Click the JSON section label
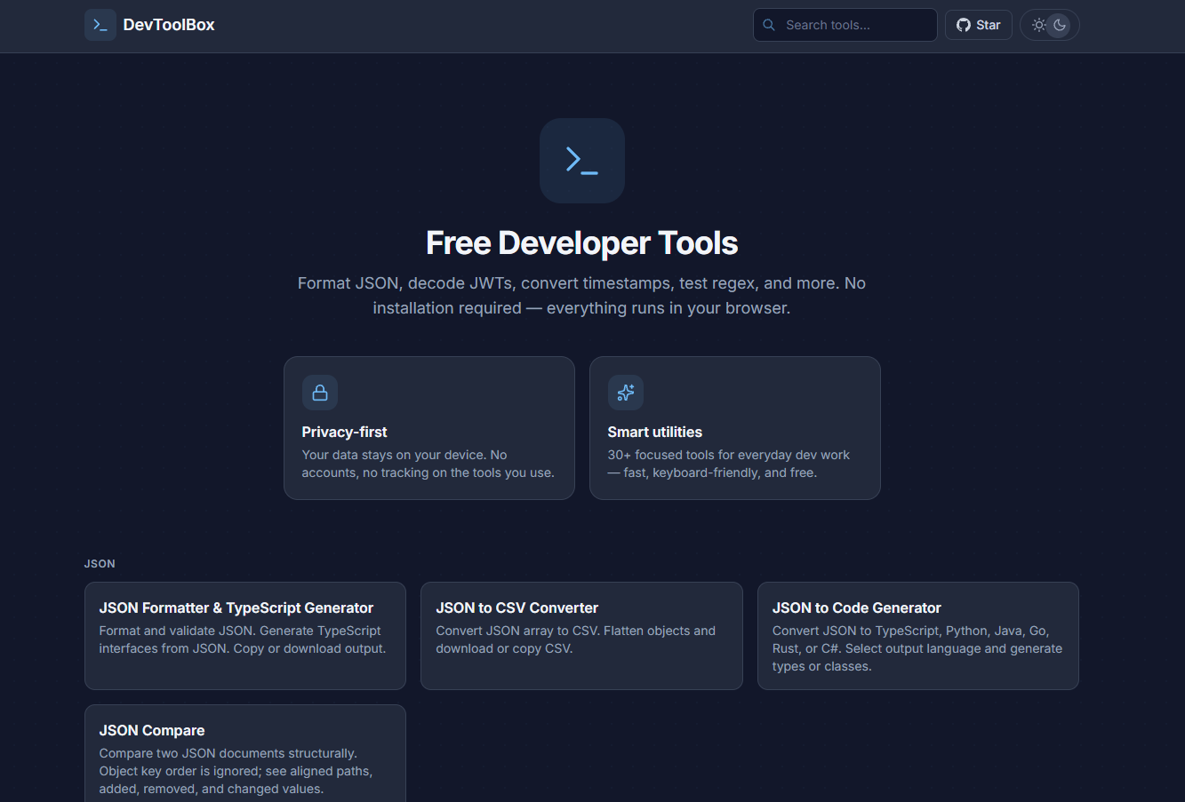The height and width of the screenshot is (802, 1185). 100,564
